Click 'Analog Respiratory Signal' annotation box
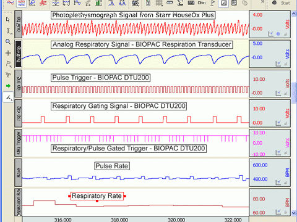This screenshot has width=297, height=222. coord(142,44)
